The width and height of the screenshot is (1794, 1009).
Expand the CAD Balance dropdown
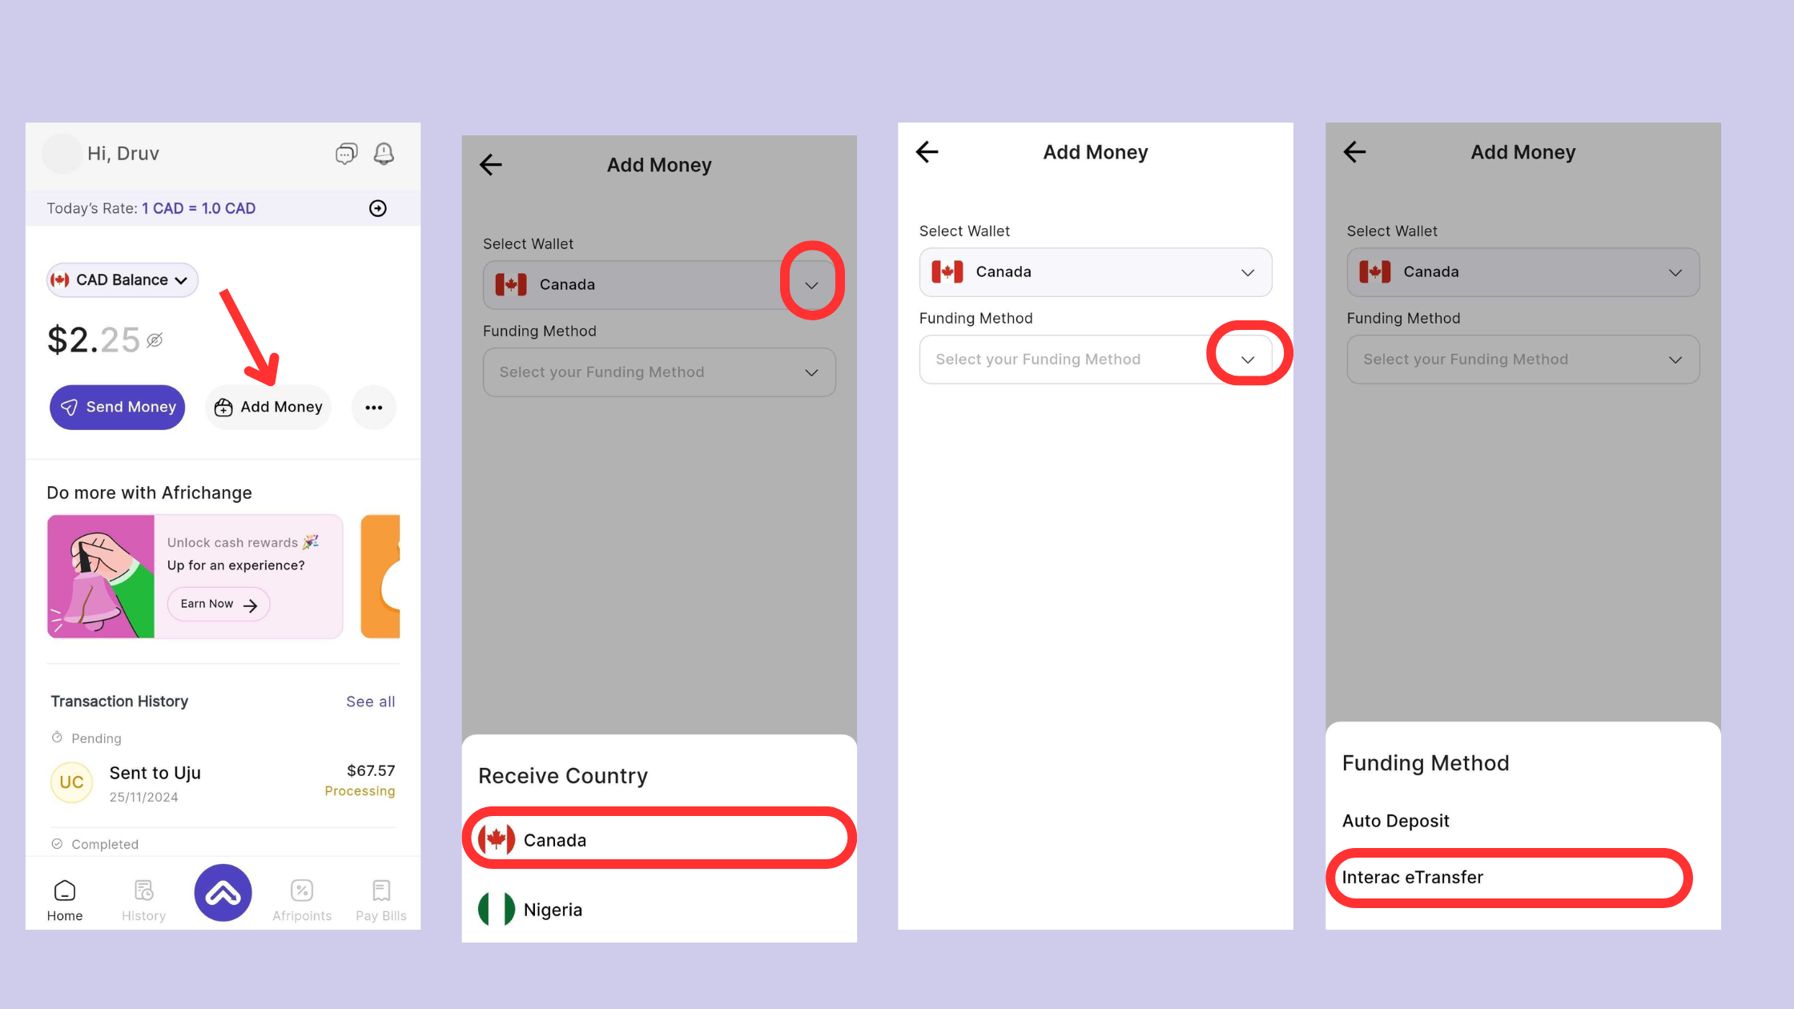(123, 280)
